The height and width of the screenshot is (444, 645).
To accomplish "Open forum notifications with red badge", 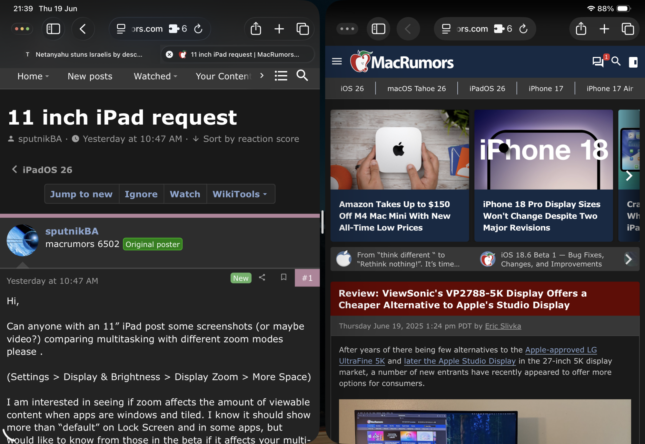I will (598, 61).
